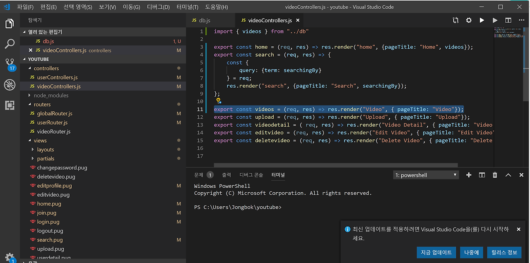Open the Explorer view in activity bar
Screen dimensions: 530x263
pos(10,24)
